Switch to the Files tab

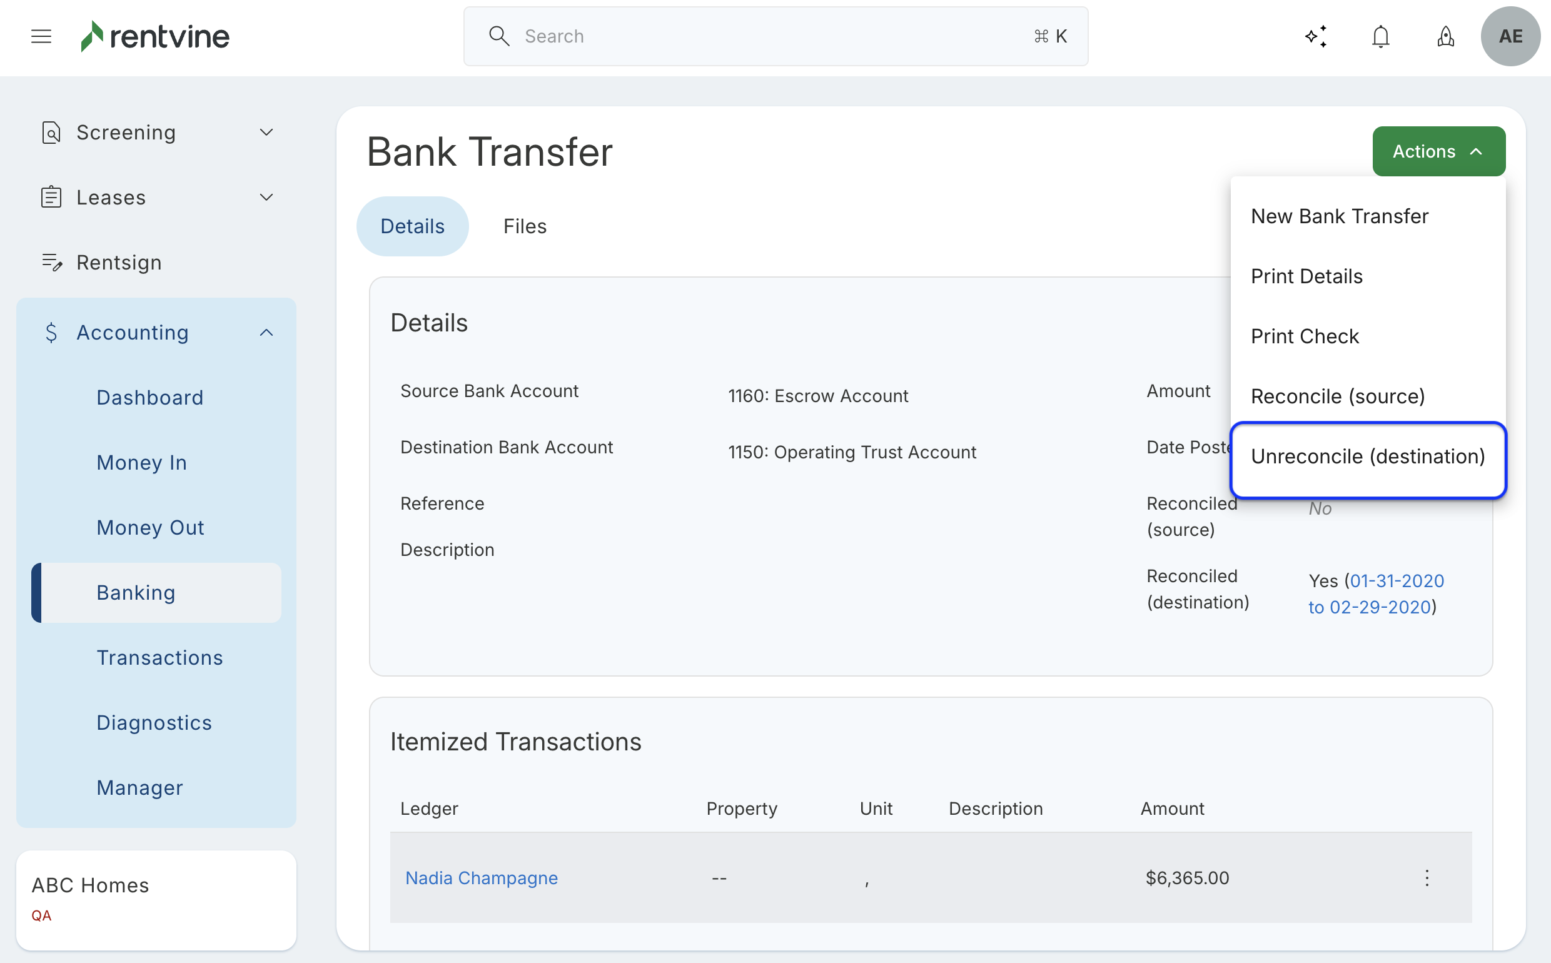pyautogui.click(x=525, y=226)
